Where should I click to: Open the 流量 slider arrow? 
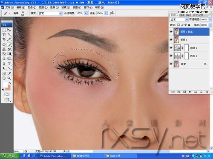[x=106, y=13]
